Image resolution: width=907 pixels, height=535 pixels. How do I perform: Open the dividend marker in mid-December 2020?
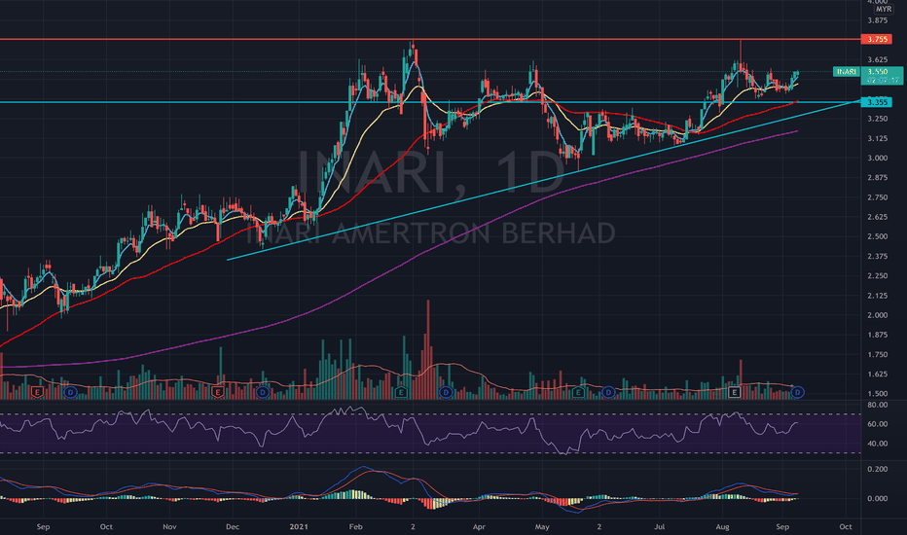tap(263, 393)
